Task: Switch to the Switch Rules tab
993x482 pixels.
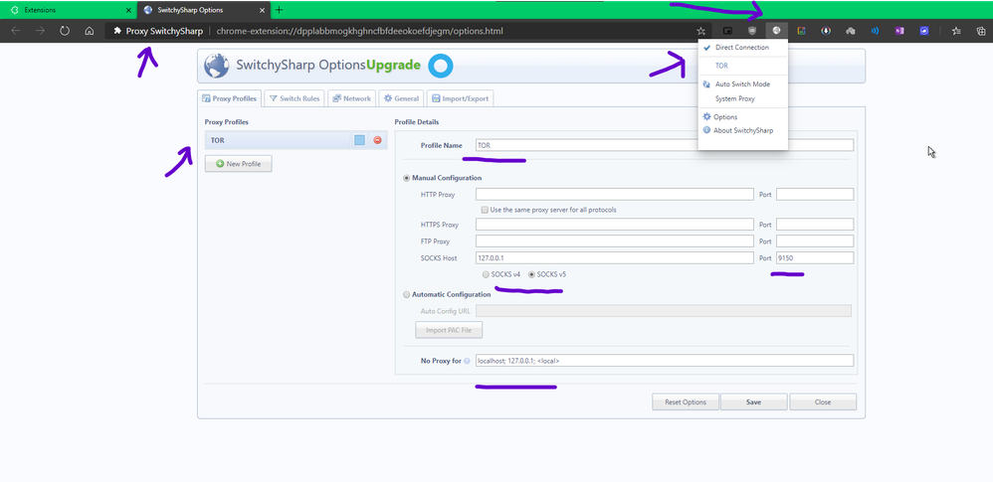Action: [295, 98]
